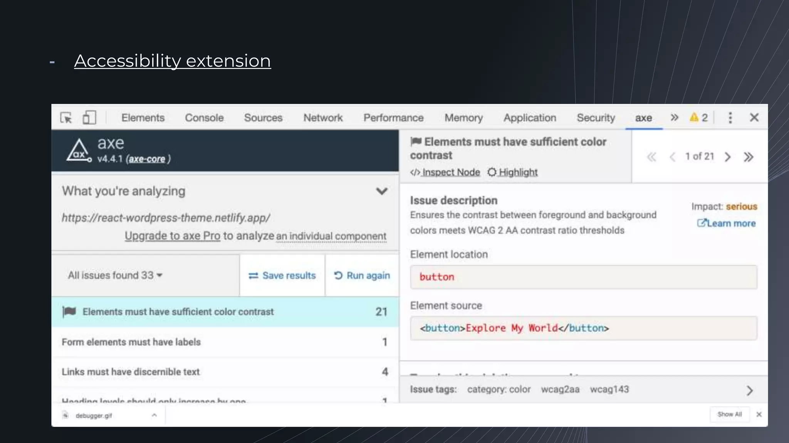Viewport: 789px width, 443px height.
Task: Click the inspect element picker icon
Action: tap(66, 118)
